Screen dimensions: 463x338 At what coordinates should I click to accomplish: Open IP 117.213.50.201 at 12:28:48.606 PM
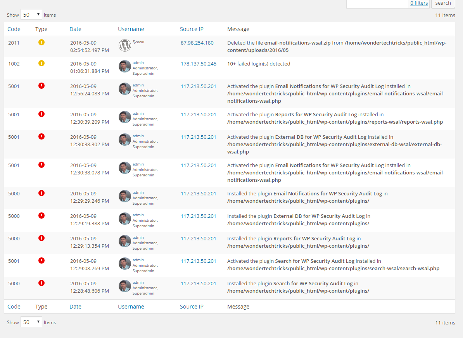tap(199, 283)
